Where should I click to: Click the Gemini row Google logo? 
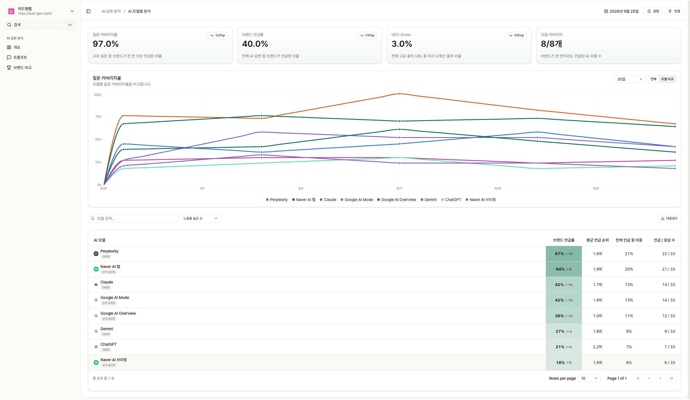click(96, 331)
